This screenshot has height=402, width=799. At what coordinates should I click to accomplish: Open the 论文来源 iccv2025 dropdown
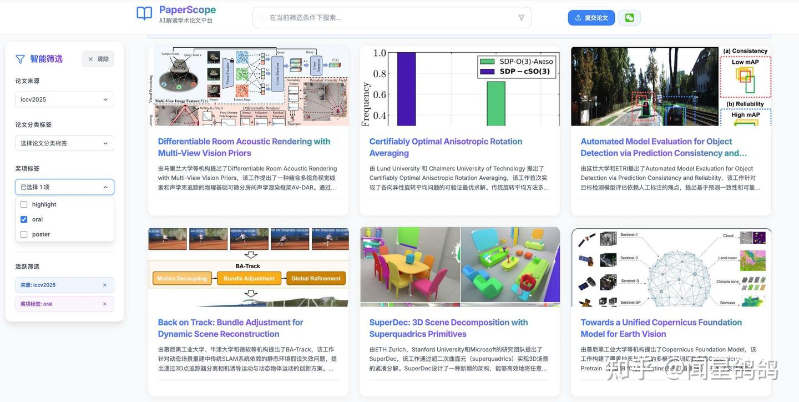click(64, 99)
